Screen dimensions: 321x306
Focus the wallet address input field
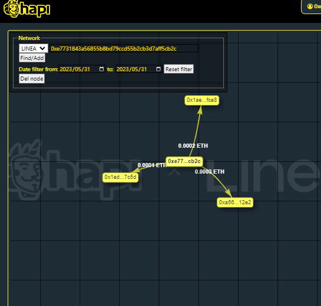(x=124, y=48)
